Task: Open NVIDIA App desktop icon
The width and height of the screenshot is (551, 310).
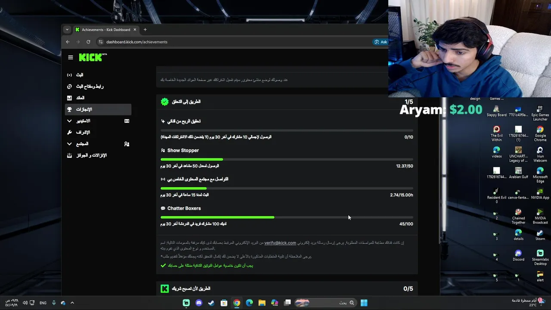Action: click(x=540, y=194)
